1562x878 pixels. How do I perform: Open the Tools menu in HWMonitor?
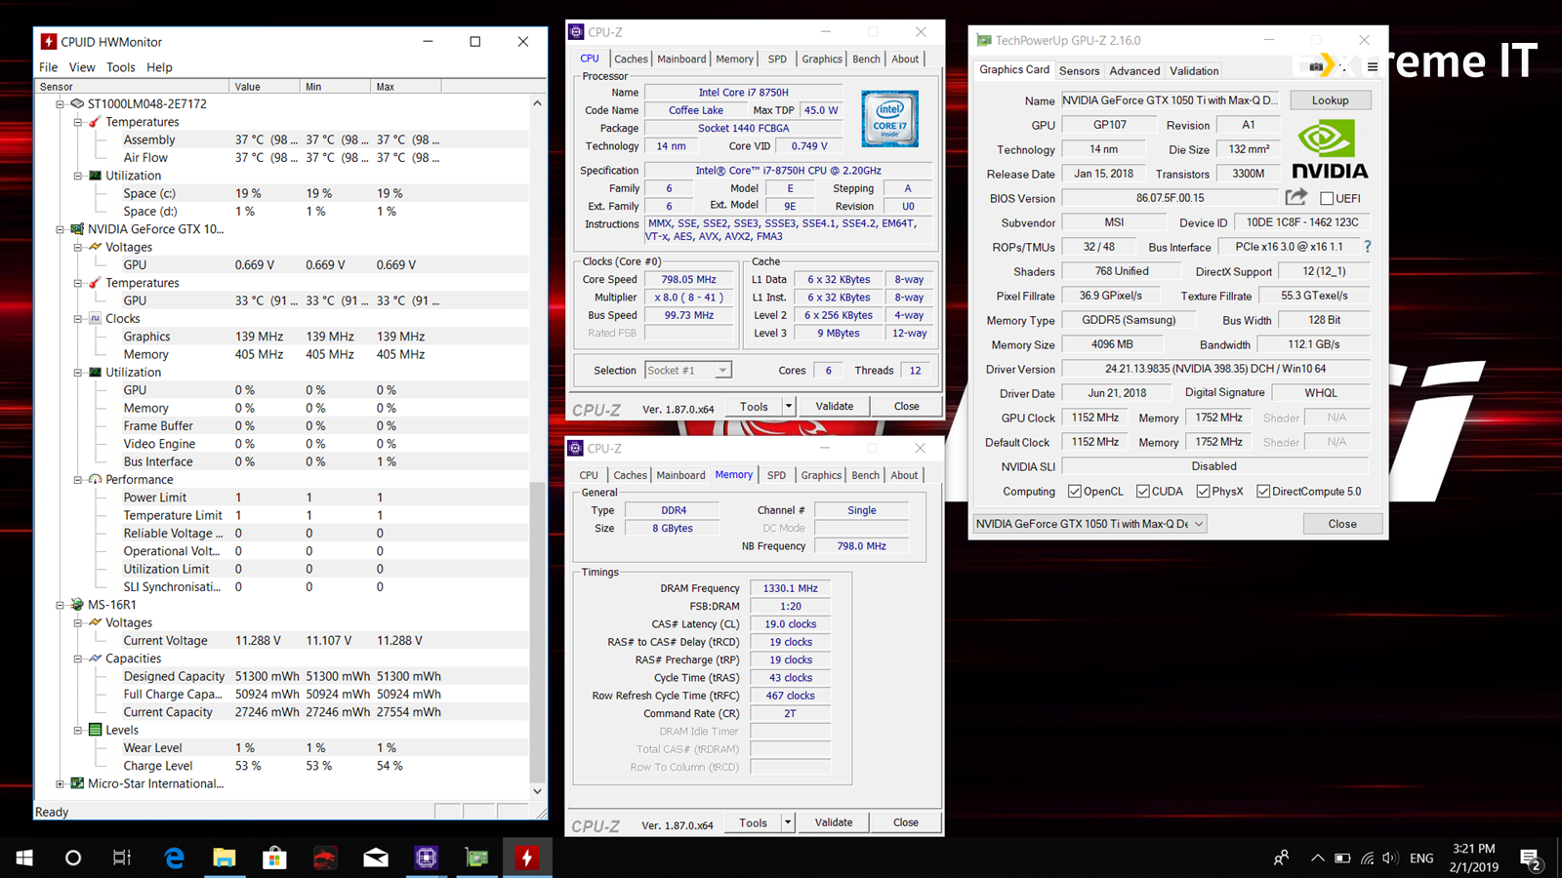[120, 67]
